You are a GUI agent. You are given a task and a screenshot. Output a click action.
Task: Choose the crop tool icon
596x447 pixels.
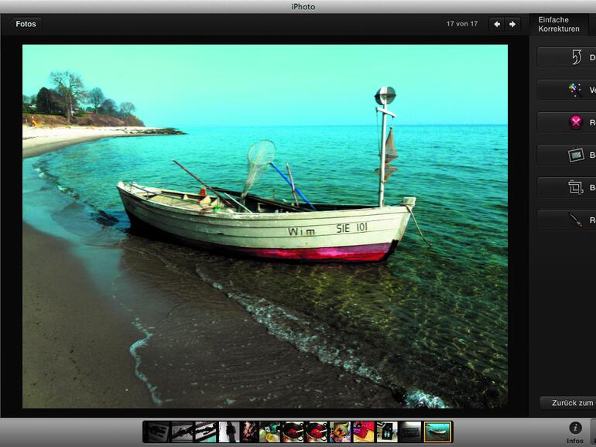[575, 188]
